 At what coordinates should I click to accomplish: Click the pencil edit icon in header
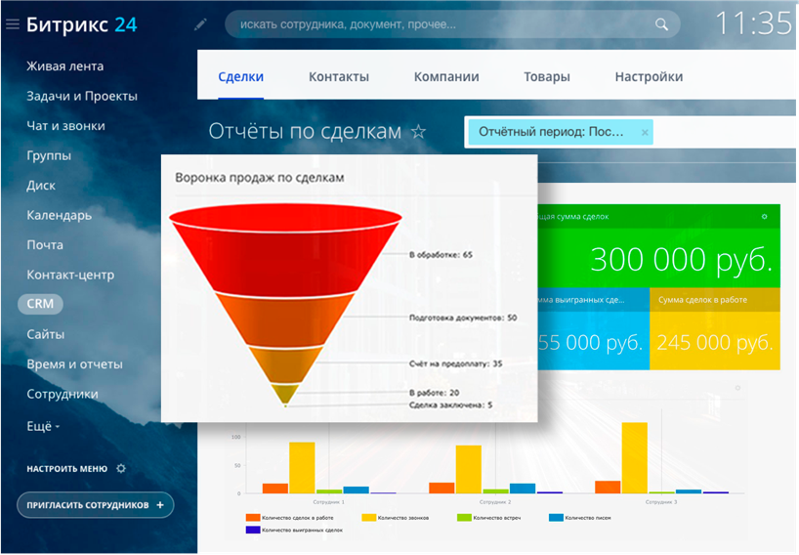[200, 24]
